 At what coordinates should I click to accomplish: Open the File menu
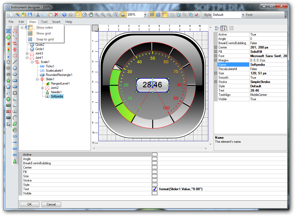pyautogui.click(x=11, y=22)
